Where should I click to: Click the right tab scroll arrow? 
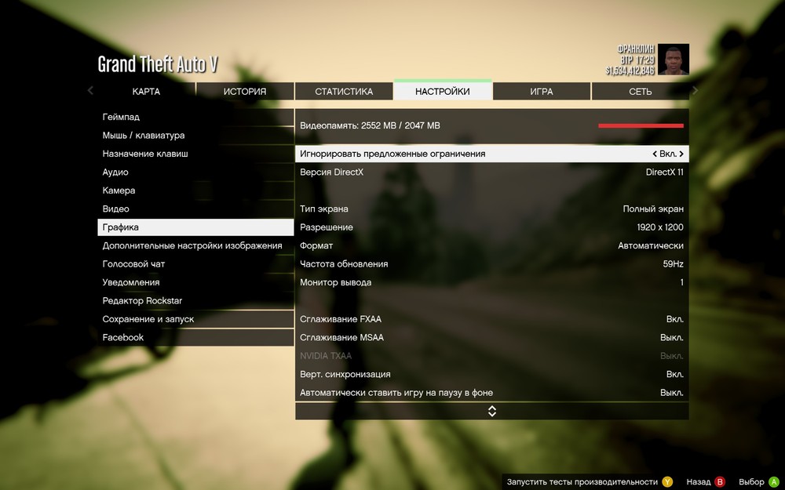click(695, 90)
